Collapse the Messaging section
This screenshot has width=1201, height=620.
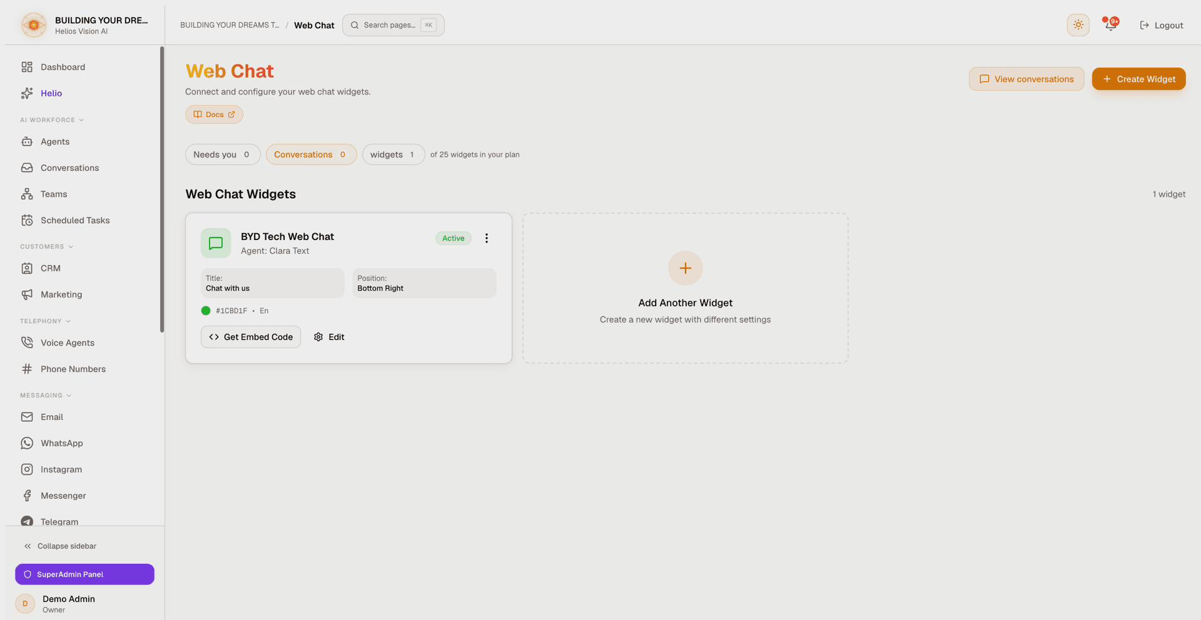click(46, 396)
